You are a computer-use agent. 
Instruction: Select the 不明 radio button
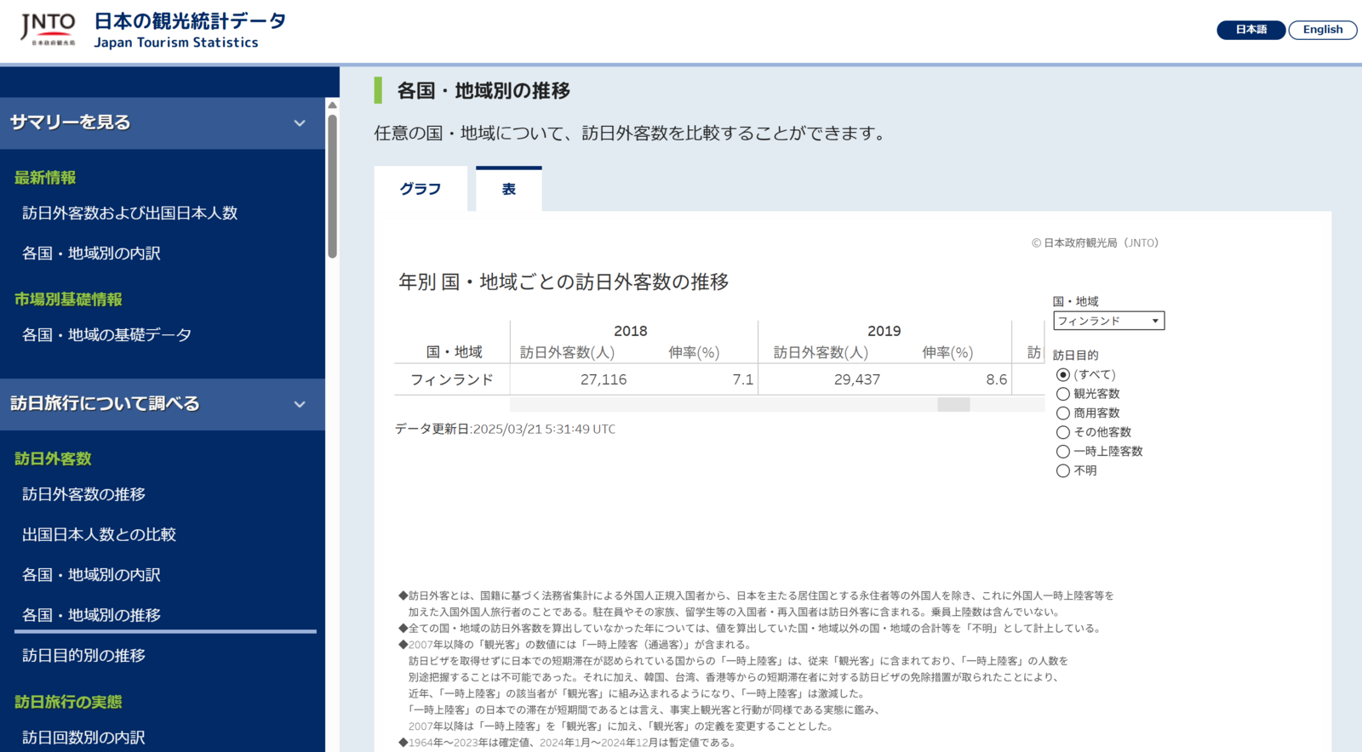tap(1062, 470)
